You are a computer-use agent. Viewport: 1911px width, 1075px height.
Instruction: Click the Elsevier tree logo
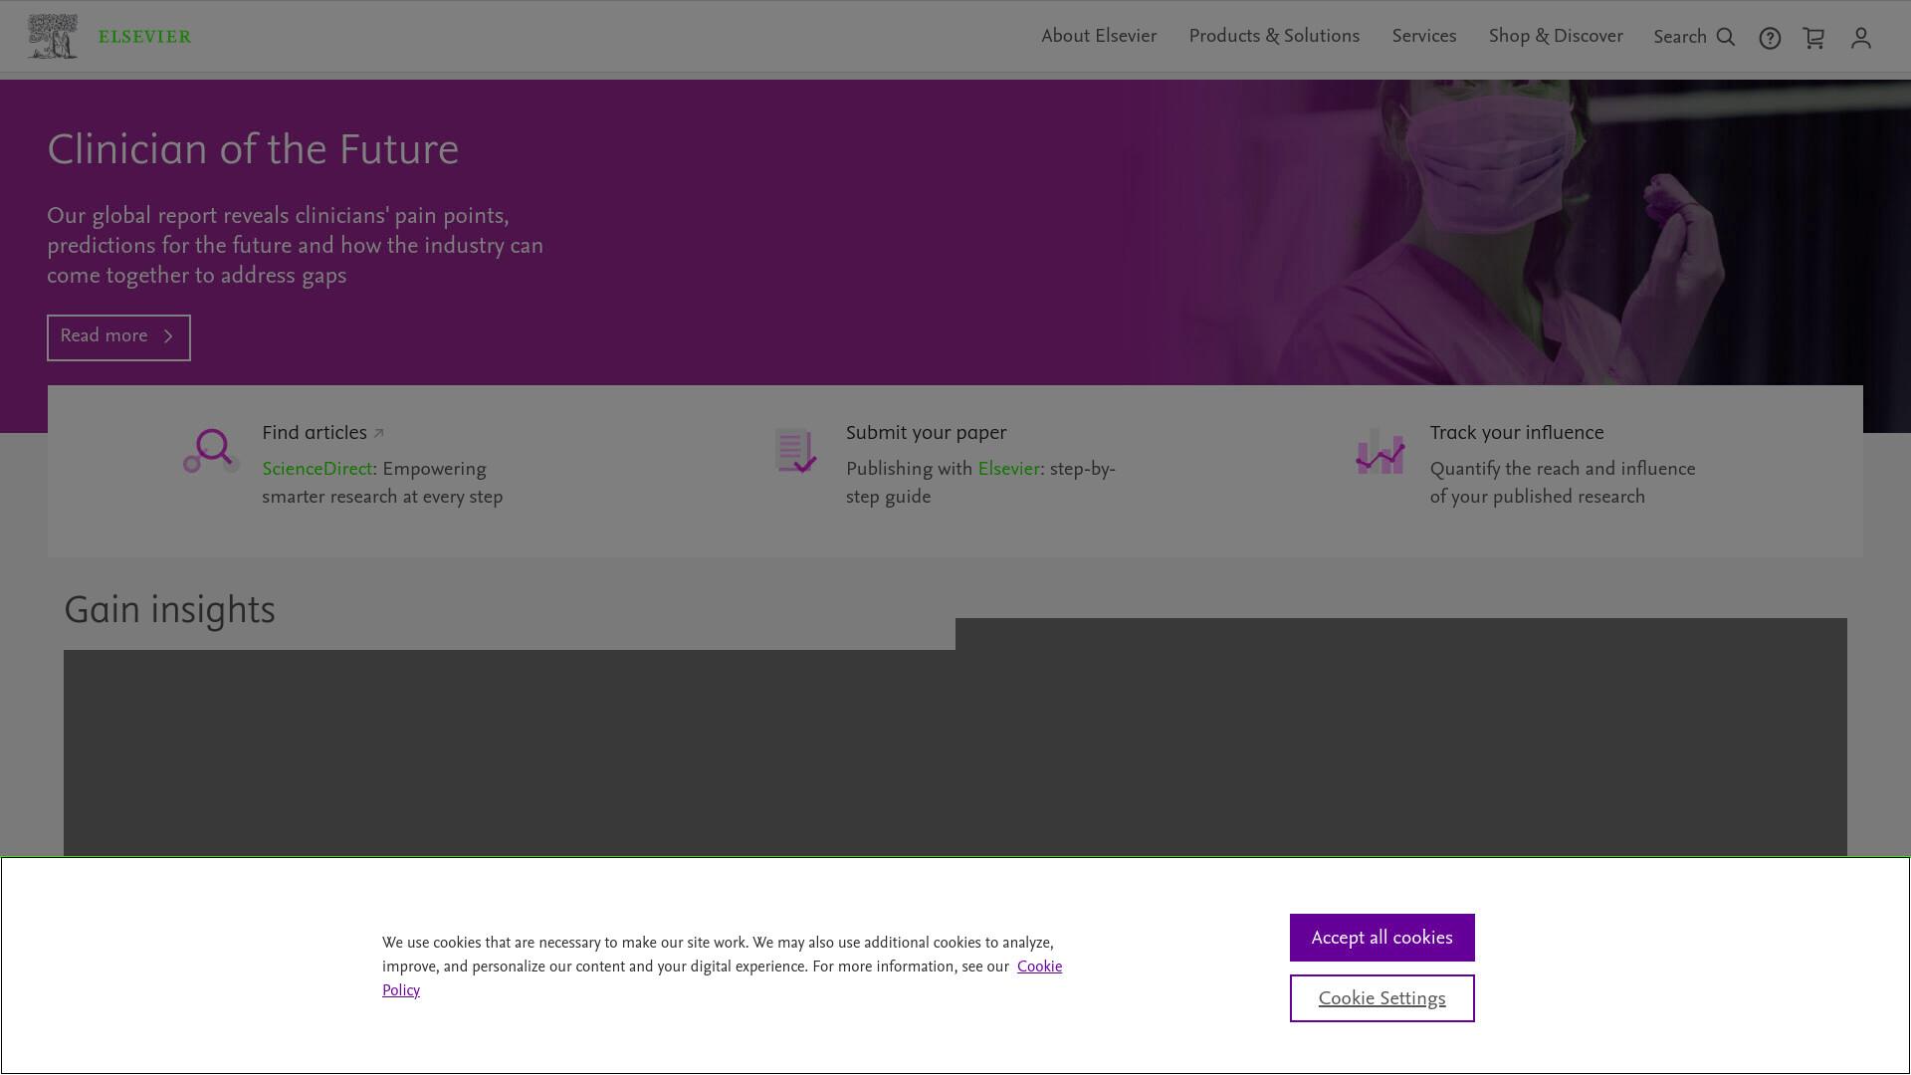click(53, 37)
